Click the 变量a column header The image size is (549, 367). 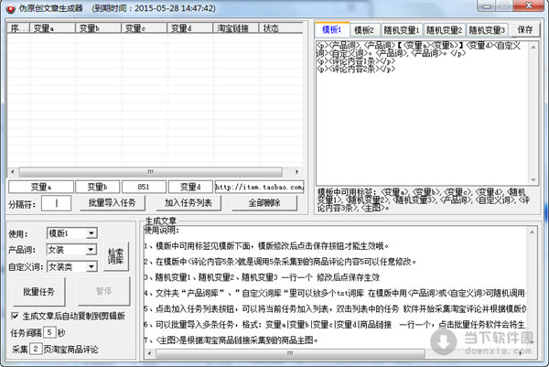click(52, 28)
